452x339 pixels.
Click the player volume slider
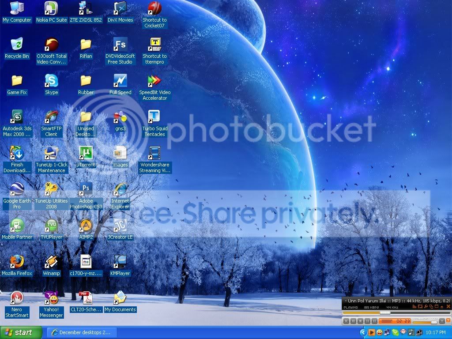click(x=425, y=323)
